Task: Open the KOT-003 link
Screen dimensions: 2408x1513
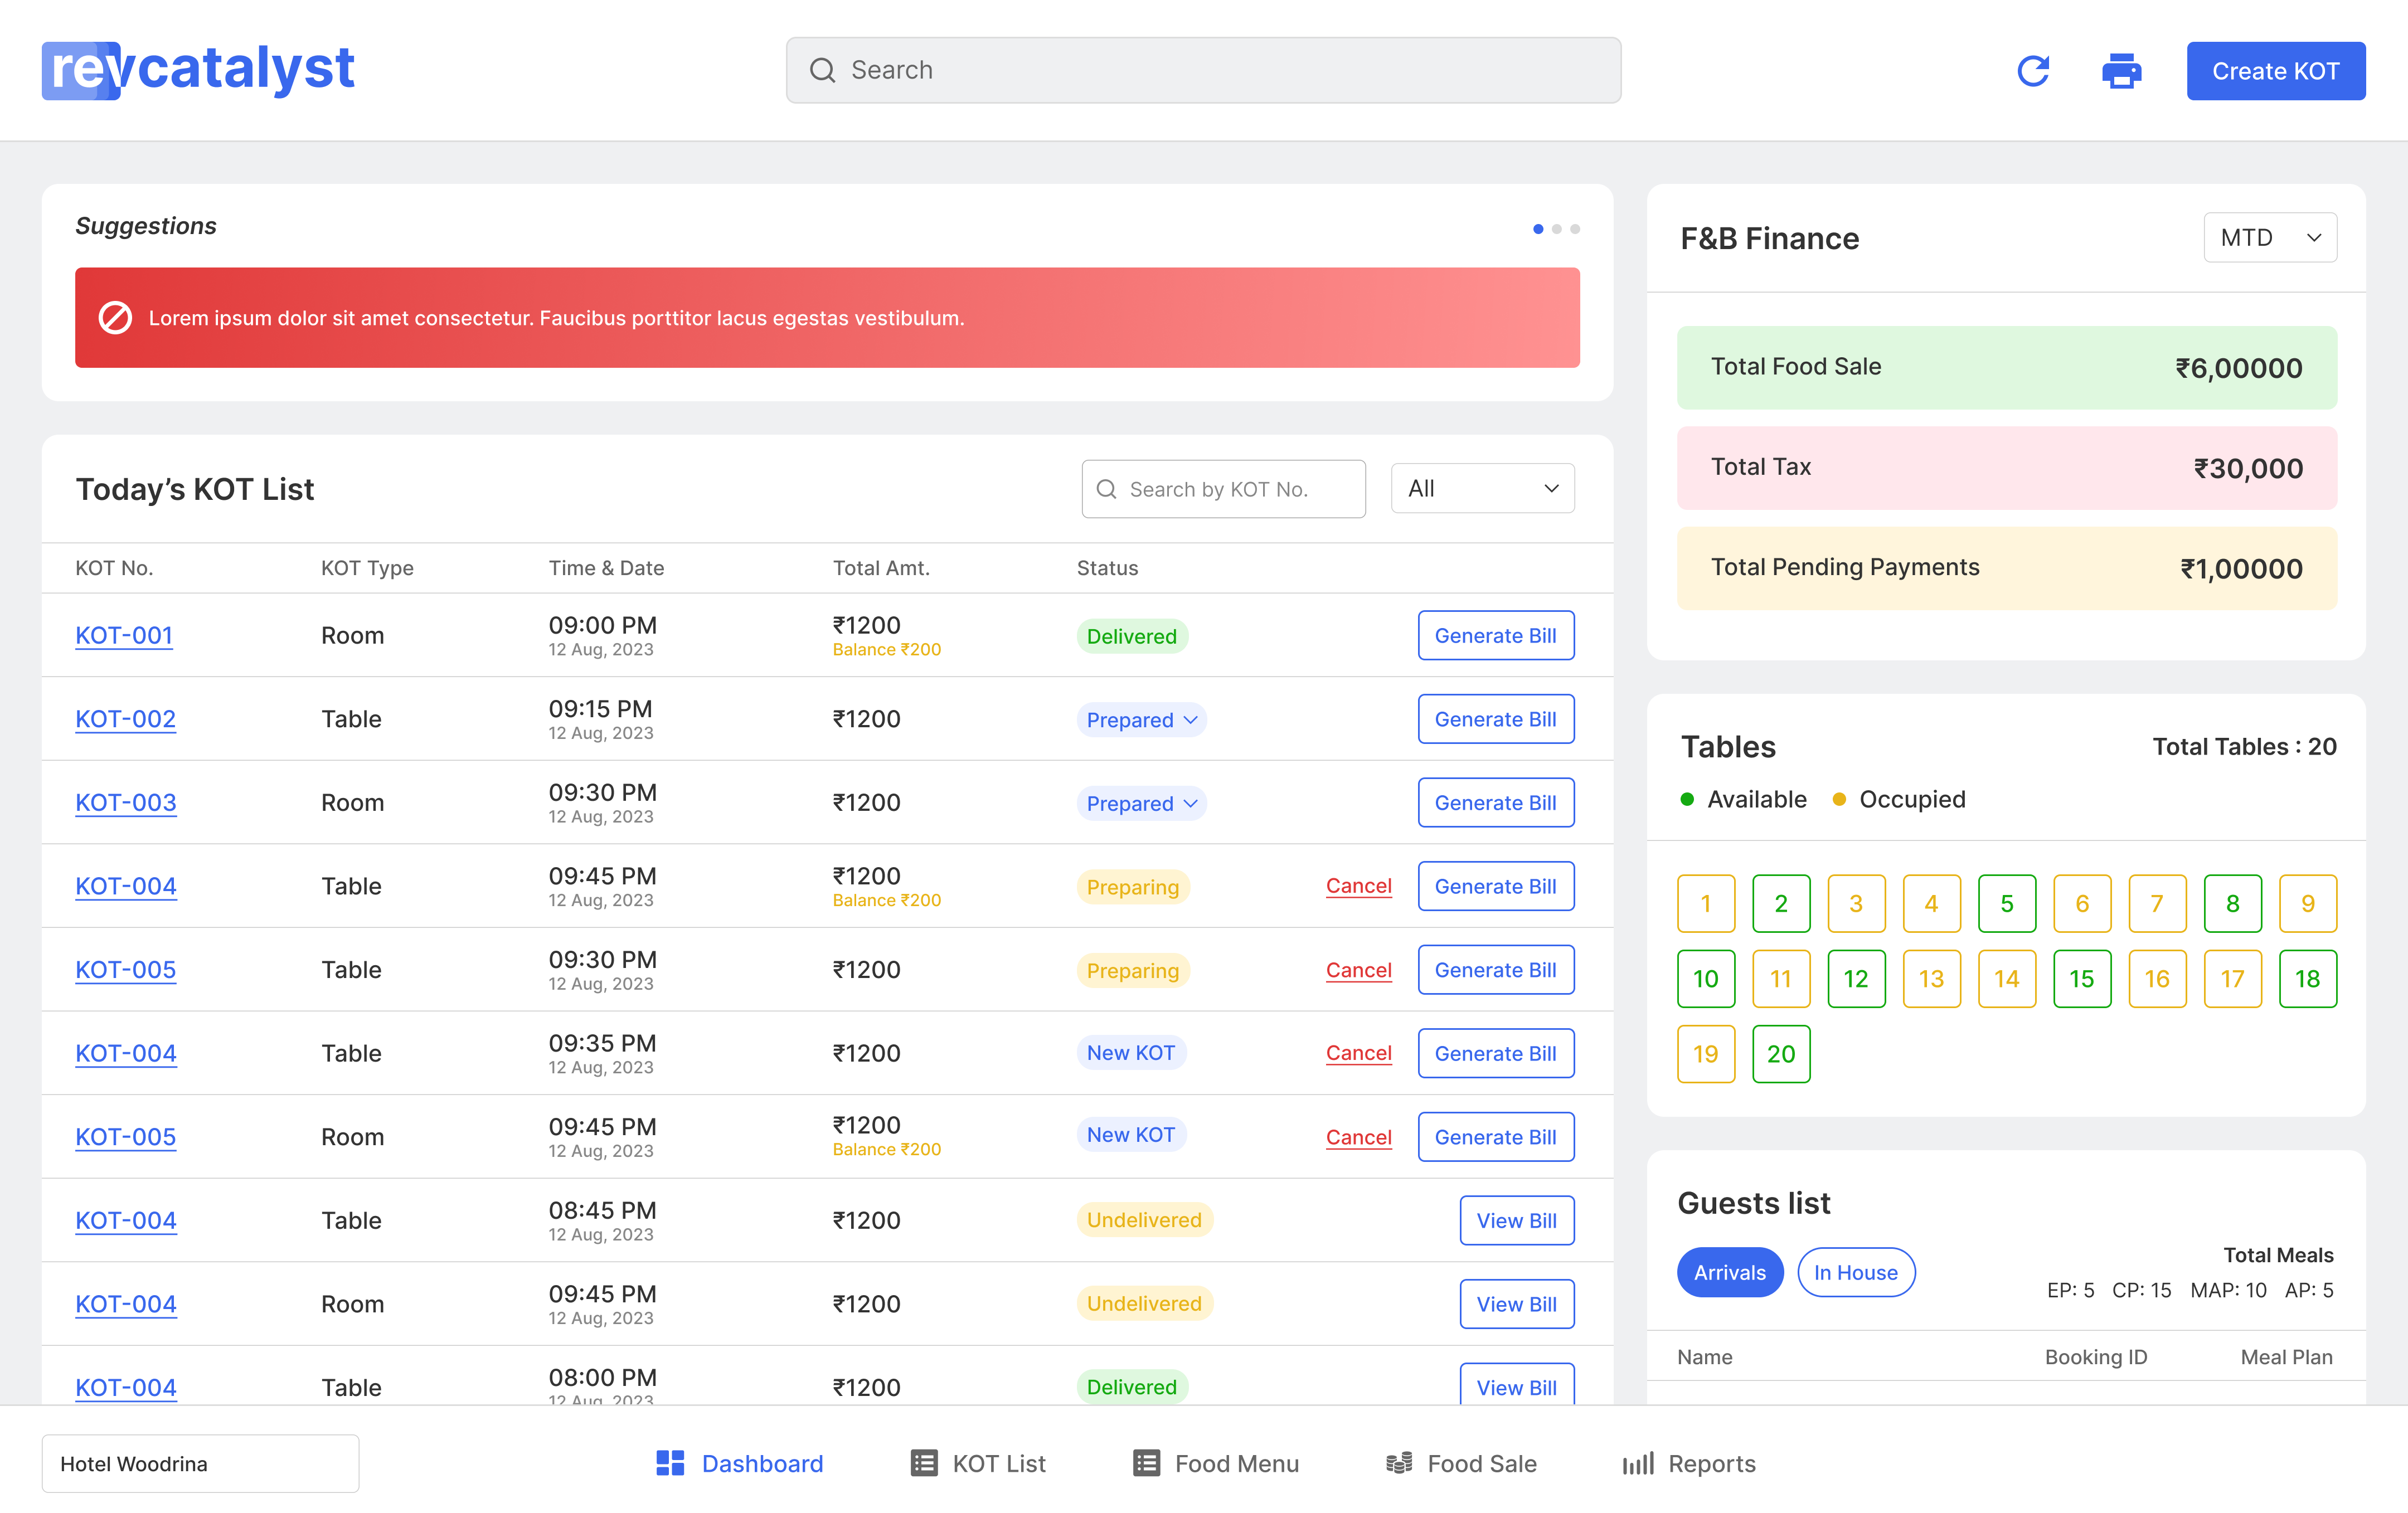Action: tap(126, 803)
